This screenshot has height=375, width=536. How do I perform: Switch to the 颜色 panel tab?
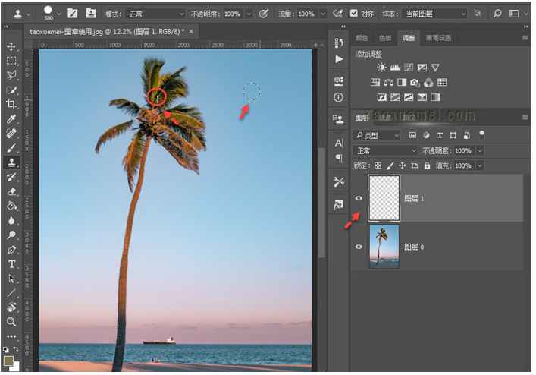[x=363, y=37]
